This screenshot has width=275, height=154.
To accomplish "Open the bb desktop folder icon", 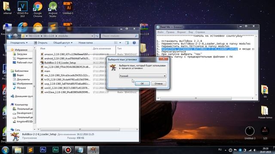I will pos(265,91).
